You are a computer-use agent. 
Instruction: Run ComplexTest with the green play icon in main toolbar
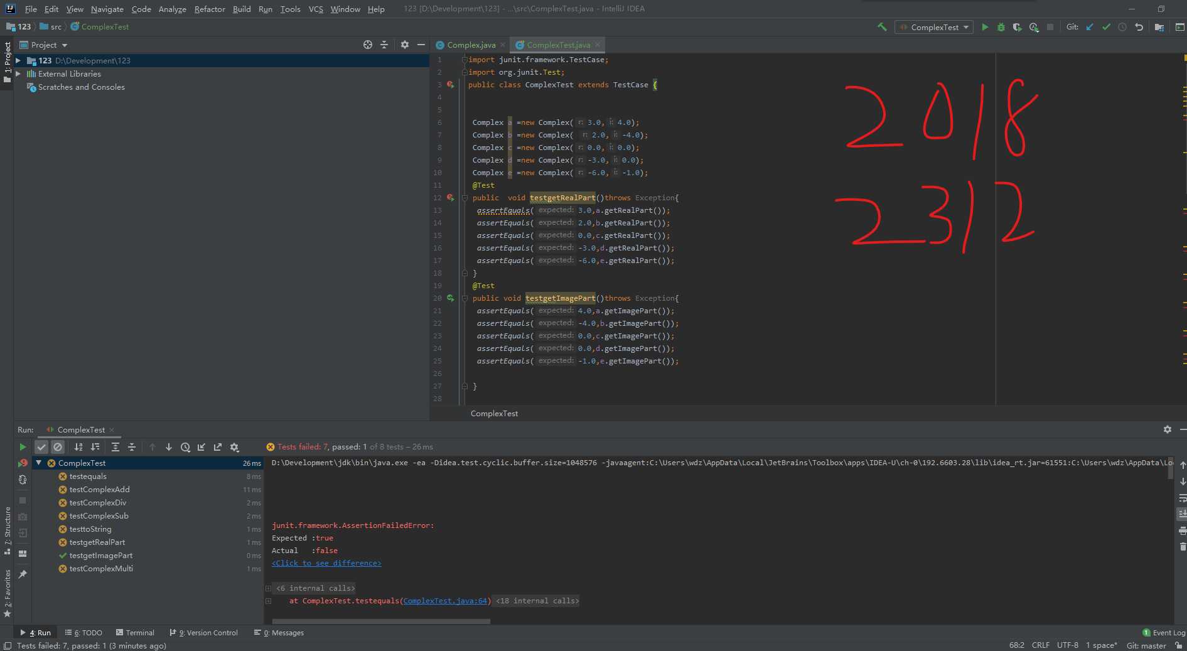click(x=985, y=27)
